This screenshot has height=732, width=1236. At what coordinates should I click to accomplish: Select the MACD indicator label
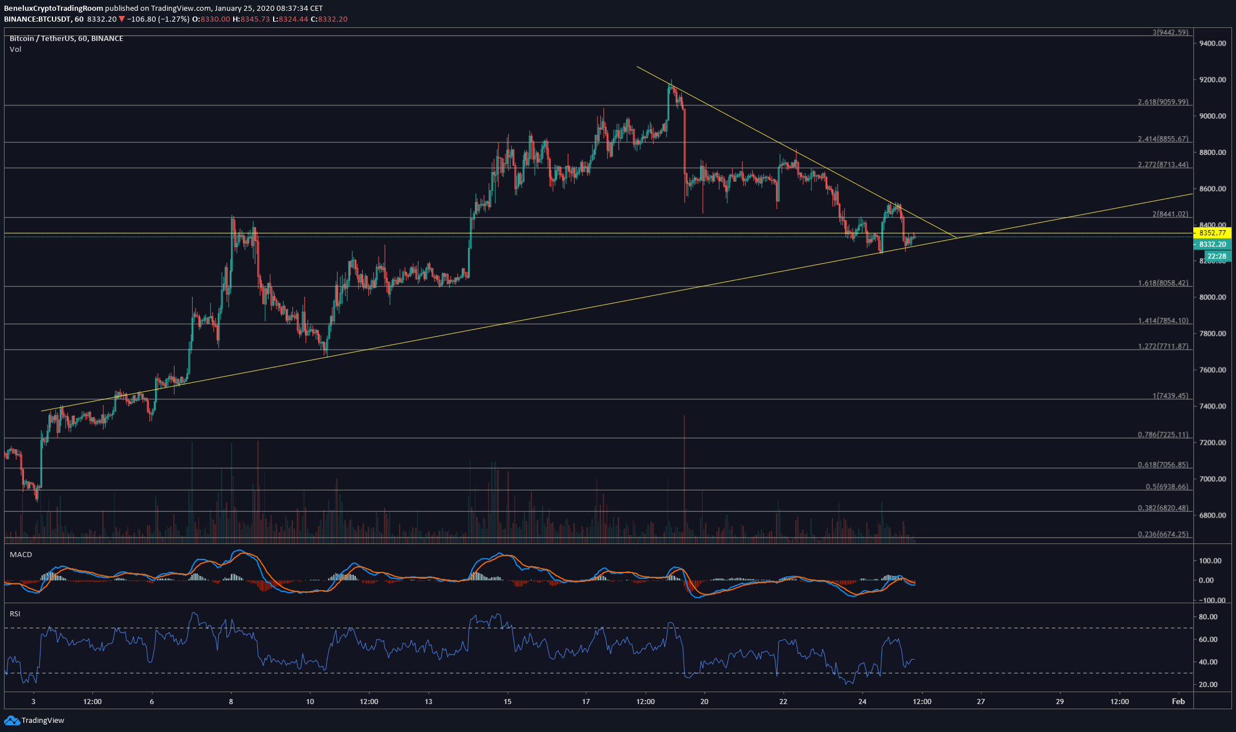coord(21,554)
